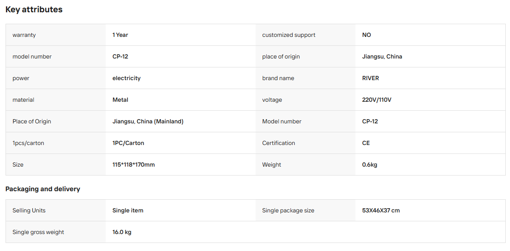Select the Certification label cell
This screenshot has height=251, width=510.
pos(305,143)
